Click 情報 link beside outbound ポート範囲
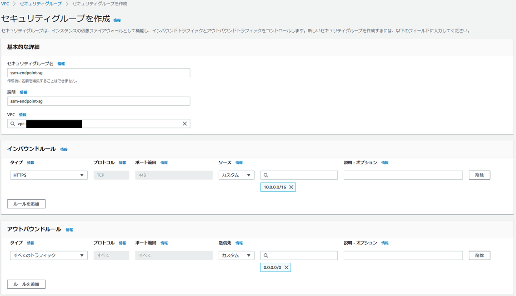The height and width of the screenshot is (296, 516). tap(164, 243)
